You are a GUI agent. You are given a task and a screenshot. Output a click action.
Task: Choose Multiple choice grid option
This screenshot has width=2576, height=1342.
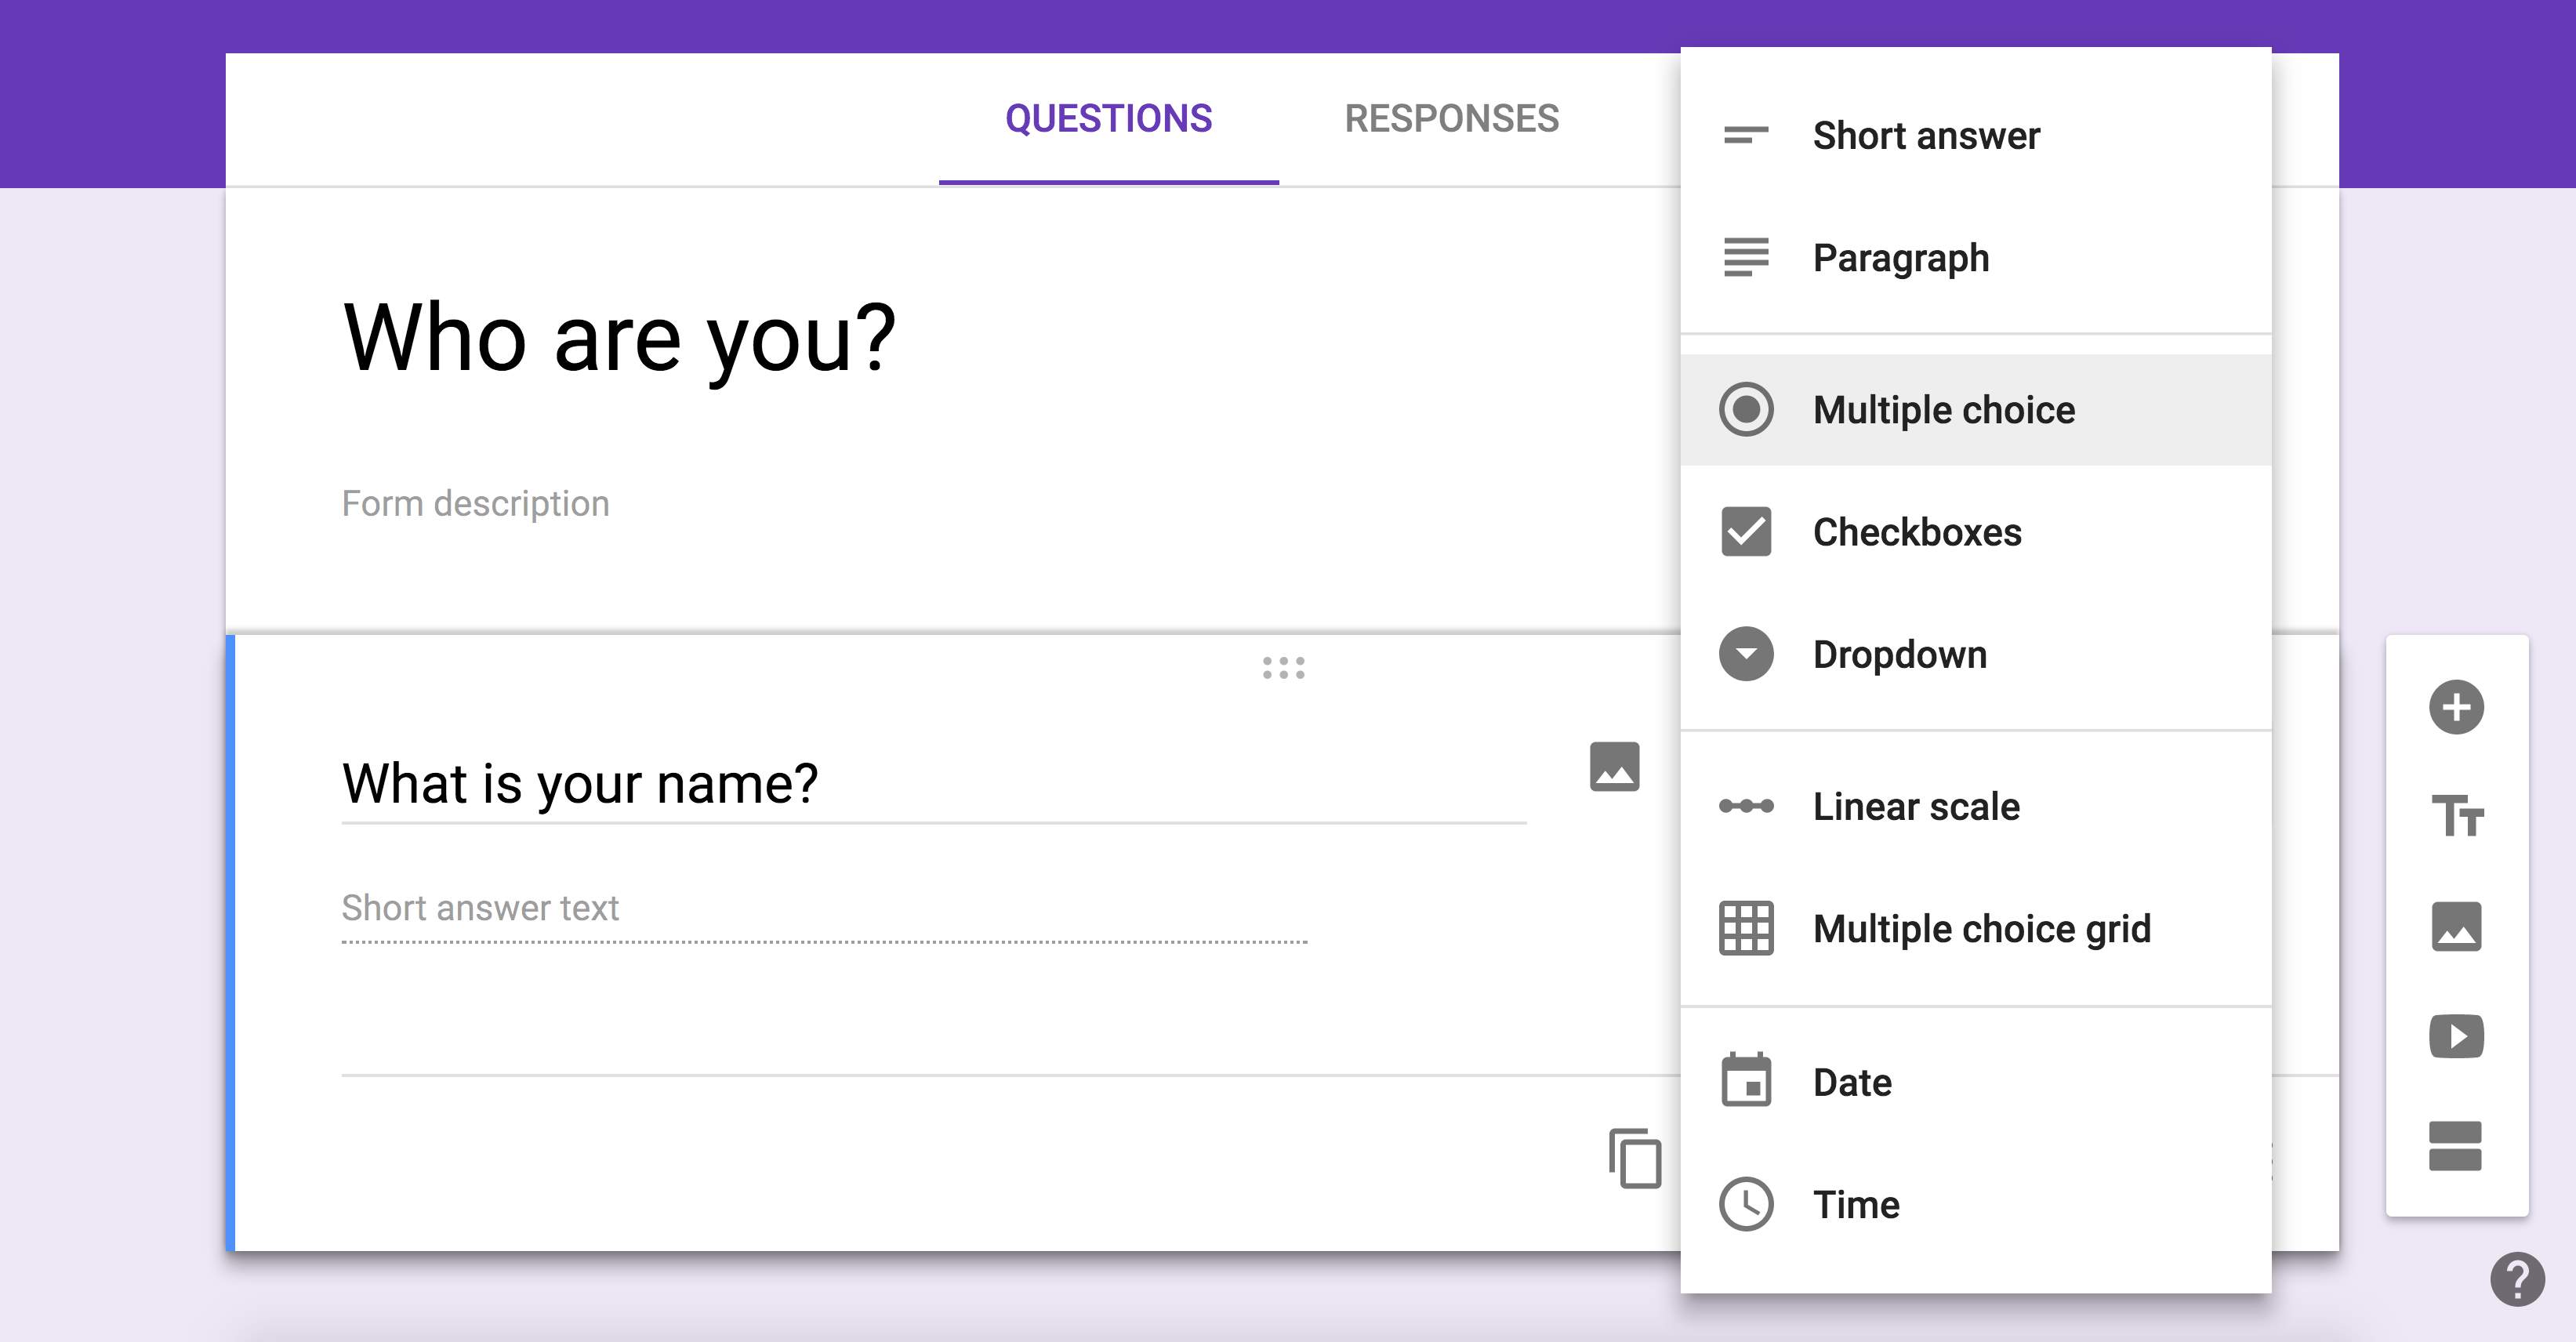1981,929
